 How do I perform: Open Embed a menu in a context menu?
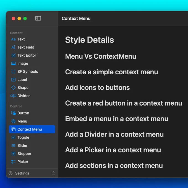(117, 119)
